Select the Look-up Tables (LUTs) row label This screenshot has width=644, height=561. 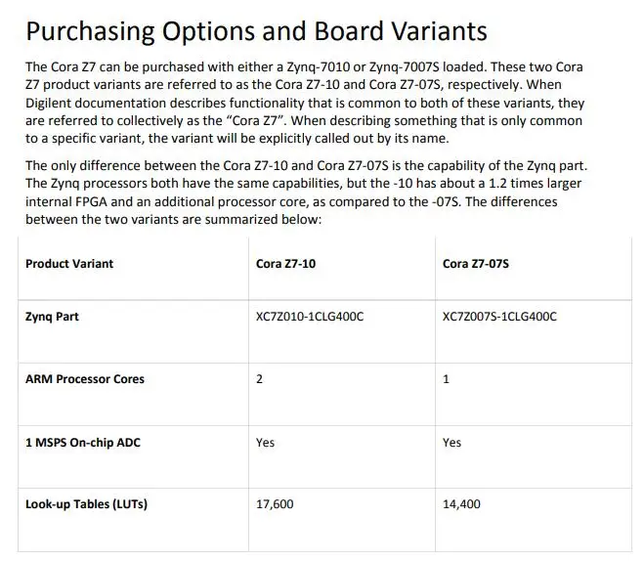[x=86, y=504]
